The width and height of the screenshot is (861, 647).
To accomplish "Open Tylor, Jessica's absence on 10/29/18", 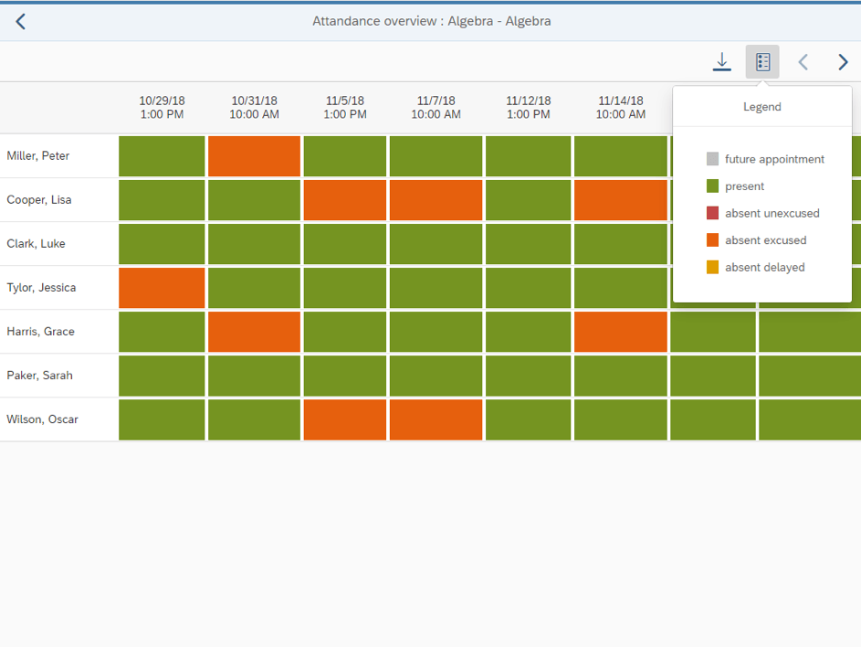I will click(162, 288).
